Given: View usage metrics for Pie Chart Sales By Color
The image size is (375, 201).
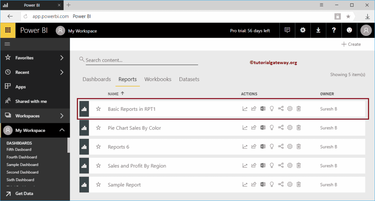Looking at the screenshot, I should click(x=245, y=128).
